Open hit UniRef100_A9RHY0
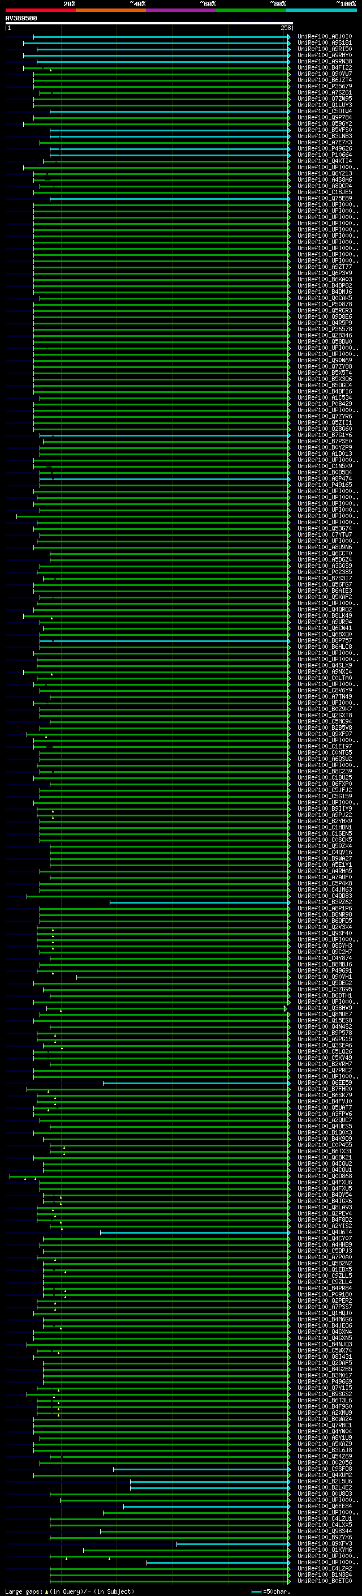The height and width of the screenshot is (1596, 362). pos(324,55)
